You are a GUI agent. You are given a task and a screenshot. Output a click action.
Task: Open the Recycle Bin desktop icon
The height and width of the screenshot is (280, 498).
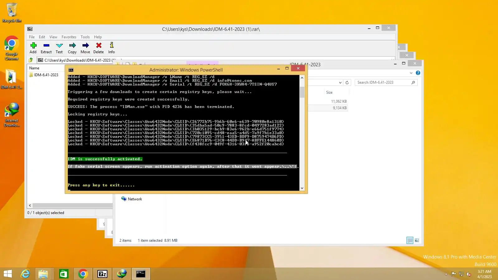pyautogui.click(x=12, y=12)
